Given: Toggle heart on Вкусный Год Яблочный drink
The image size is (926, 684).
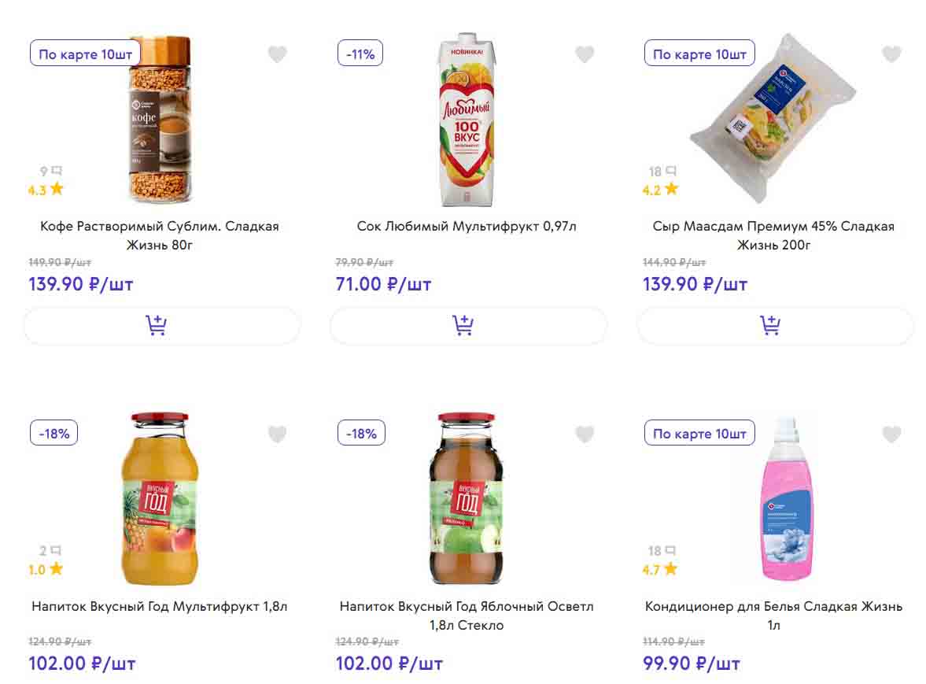Looking at the screenshot, I should pyautogui.click(x=585, y=434).
